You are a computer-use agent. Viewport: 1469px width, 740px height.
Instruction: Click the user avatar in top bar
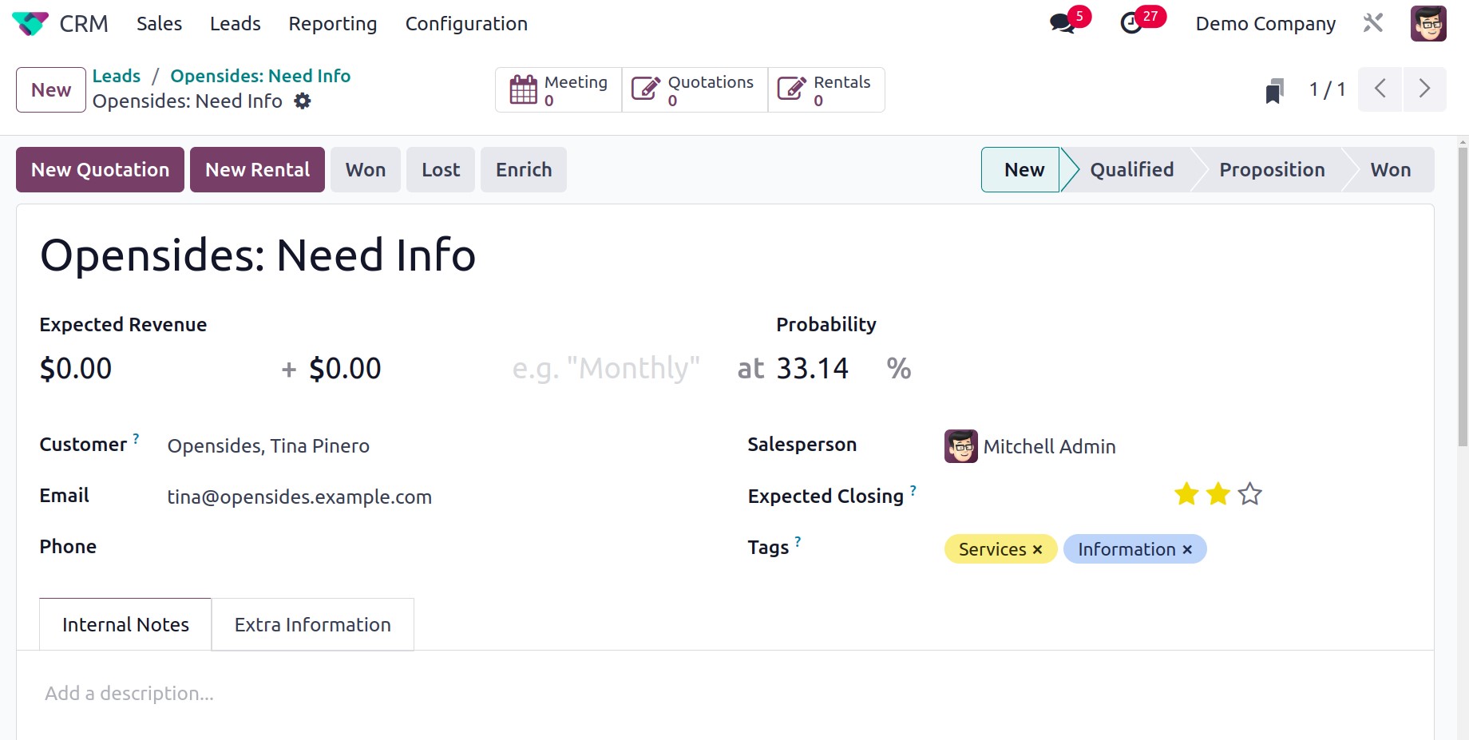pos(1428,24)
